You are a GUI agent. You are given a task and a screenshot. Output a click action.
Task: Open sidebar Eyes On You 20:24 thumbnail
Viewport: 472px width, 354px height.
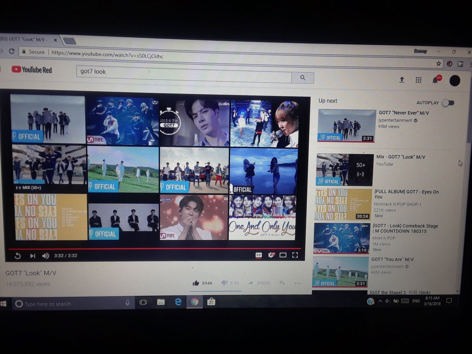click(x=343, y=204)
